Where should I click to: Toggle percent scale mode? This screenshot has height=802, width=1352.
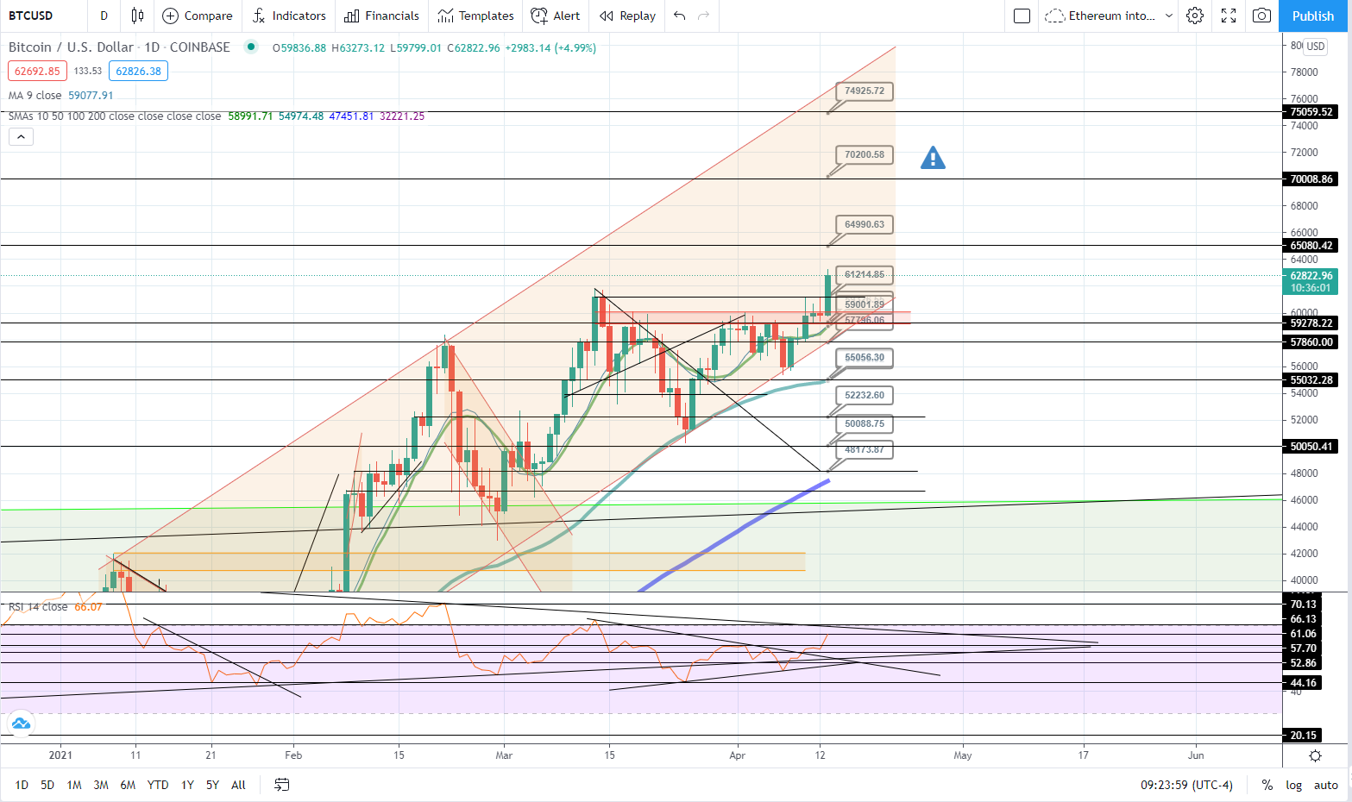click(1267, 785)
